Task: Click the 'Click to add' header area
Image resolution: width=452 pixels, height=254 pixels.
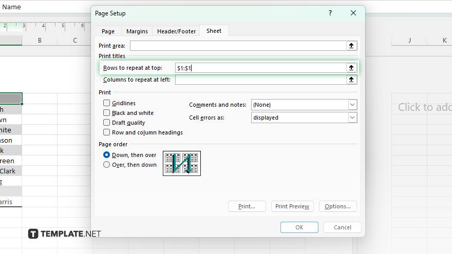Action: click(x=425, y=107)
